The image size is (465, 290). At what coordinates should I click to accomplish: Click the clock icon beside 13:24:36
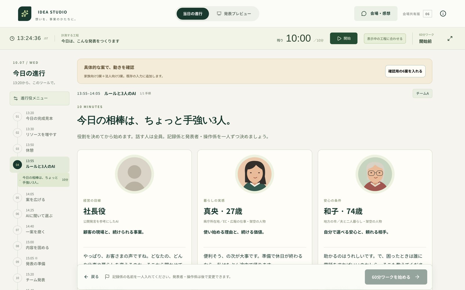(x=12, y=38)
